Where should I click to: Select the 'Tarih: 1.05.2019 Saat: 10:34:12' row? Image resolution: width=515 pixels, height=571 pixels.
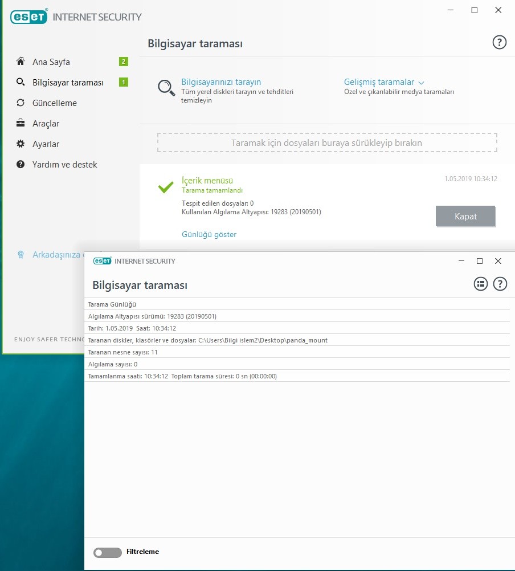pos(297,328)
